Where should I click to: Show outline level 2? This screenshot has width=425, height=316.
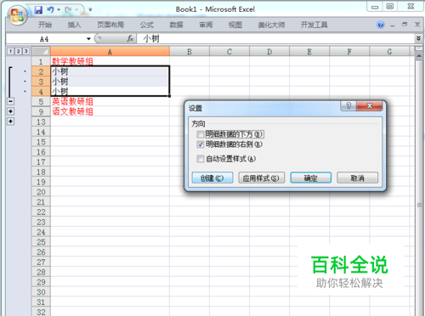(x=18, y=51)
